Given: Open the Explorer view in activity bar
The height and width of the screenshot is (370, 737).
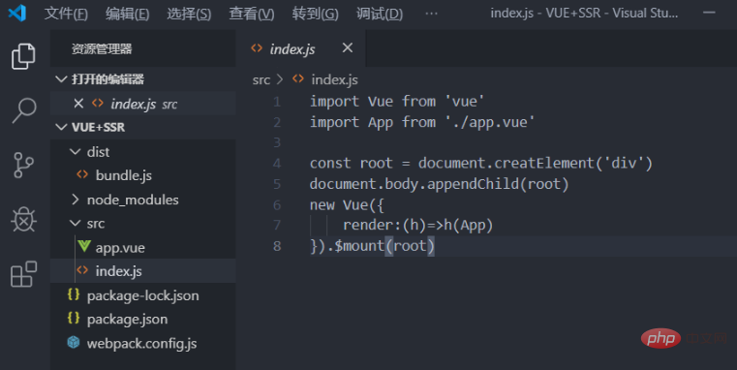Looking at the screenshot, I should pos(23,56).
